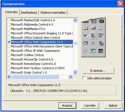Check Microsoft RemoteData Control 6.0 checkbox
This screenshot has height=112, width=125.
[x=9, y=64]
